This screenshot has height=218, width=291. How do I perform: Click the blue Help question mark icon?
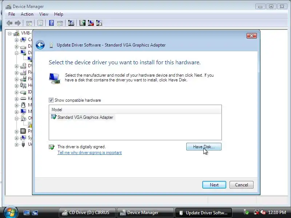coord(51,23)
